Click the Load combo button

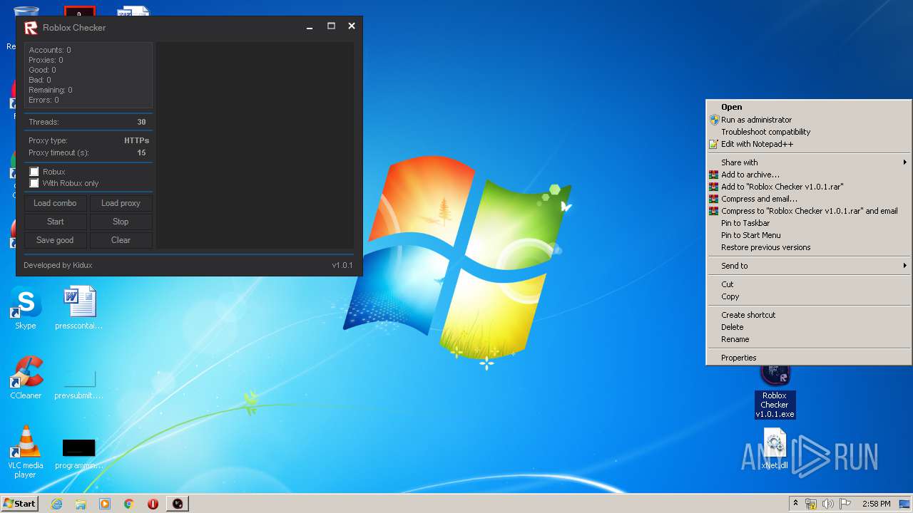[55, 203]
